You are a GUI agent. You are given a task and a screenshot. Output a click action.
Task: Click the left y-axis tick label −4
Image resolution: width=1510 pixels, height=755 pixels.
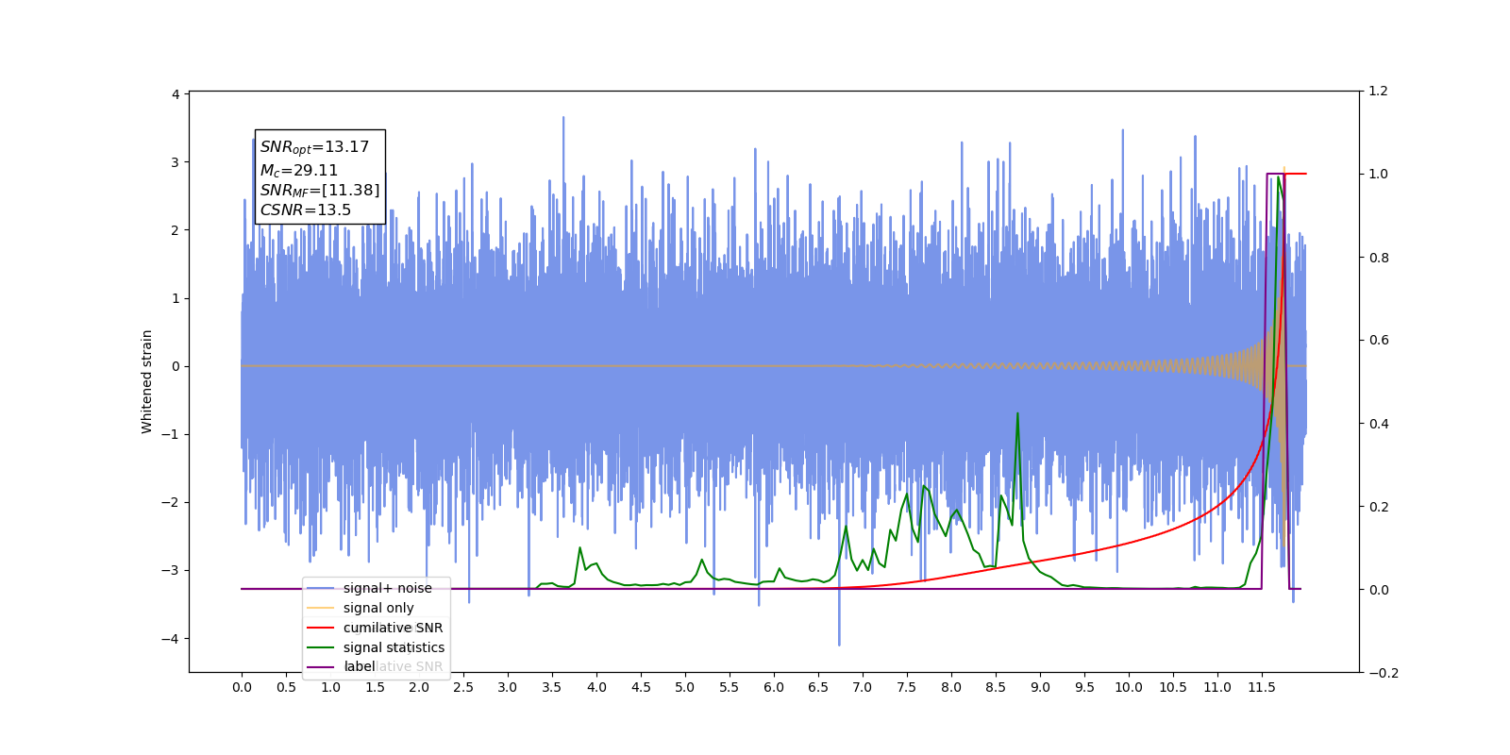click(x=171, y=639)
